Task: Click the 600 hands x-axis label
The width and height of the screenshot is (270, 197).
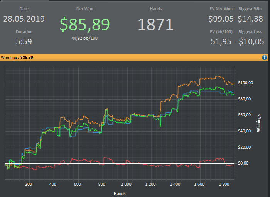Action: [x=77, y=184]
